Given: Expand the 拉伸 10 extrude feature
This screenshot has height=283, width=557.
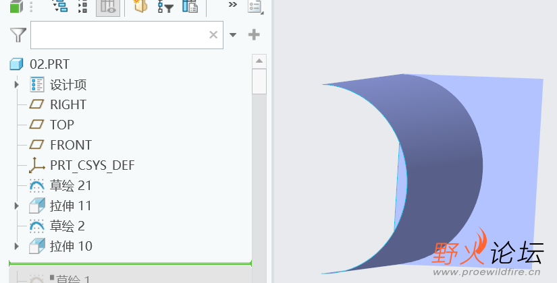Looking at the screenshot, I should [x=16, y=246].
